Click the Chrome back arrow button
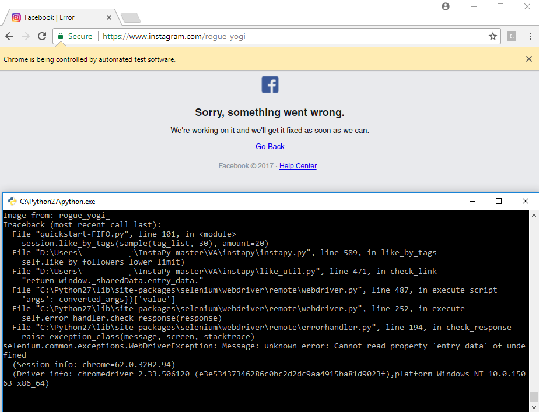The height and width of the screenshot is (412, 539). coord(9,36)
